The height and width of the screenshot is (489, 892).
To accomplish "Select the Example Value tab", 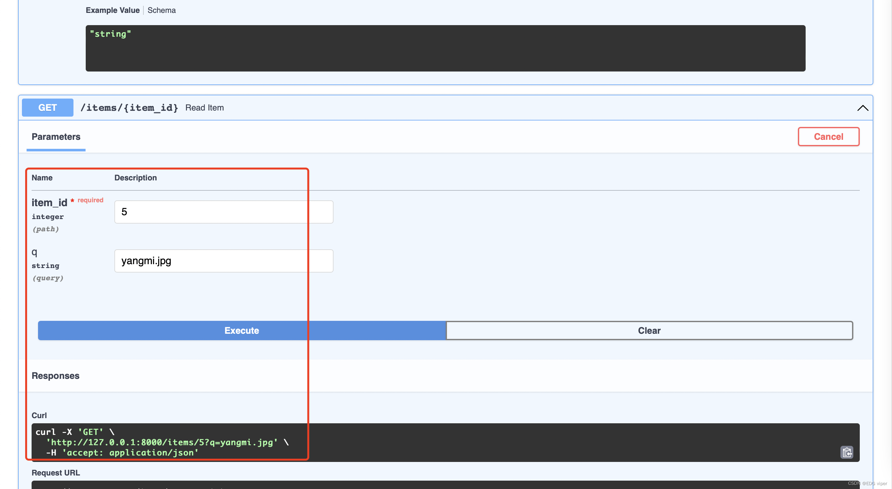I will click(112, 10).
